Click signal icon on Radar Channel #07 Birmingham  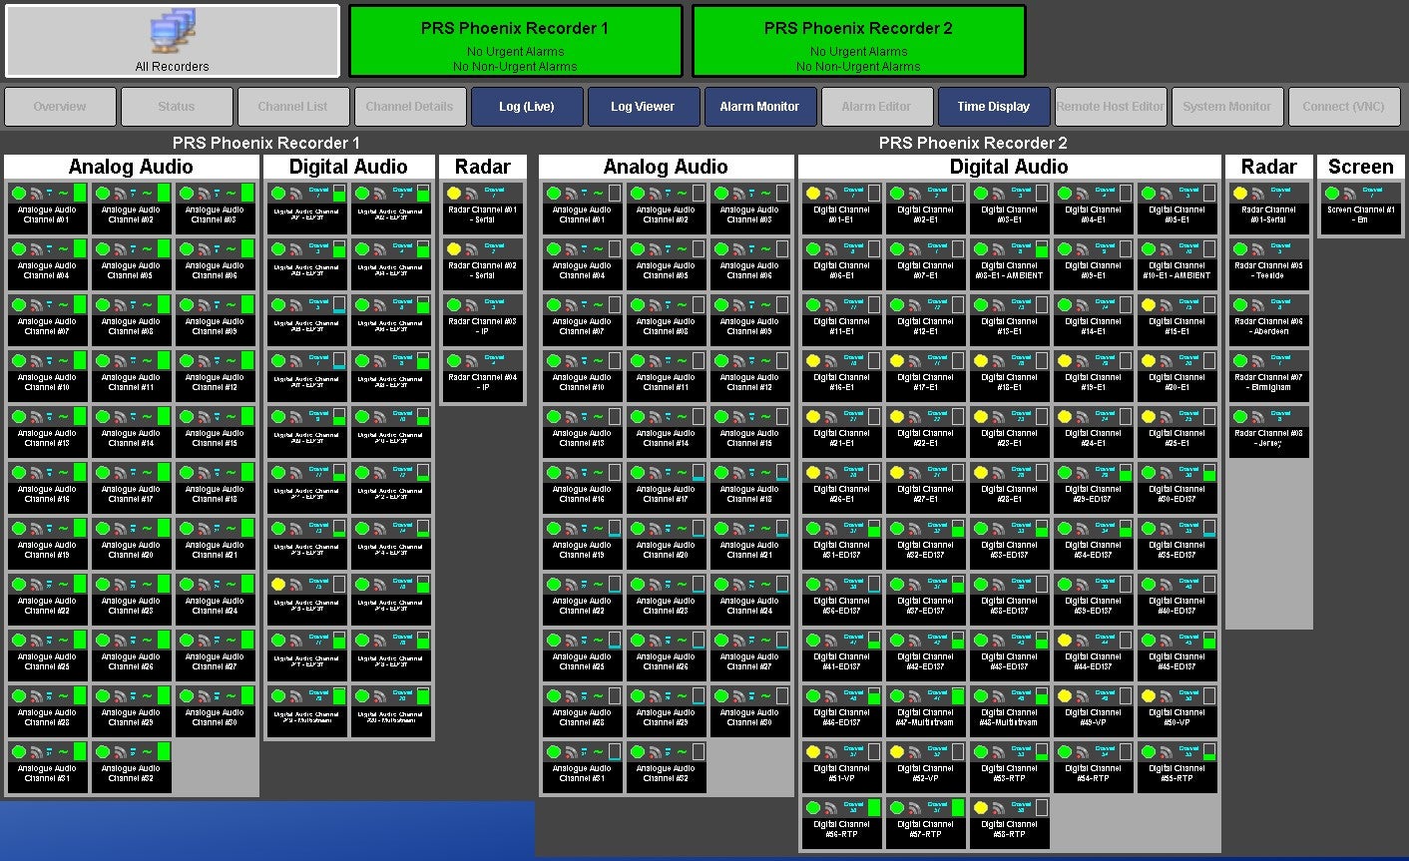point(1256,361)
